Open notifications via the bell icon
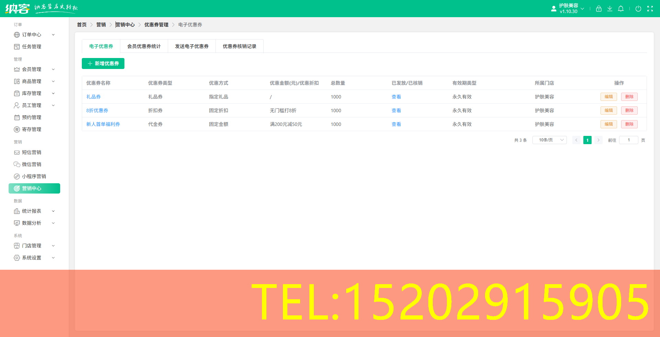 [621, 9]
